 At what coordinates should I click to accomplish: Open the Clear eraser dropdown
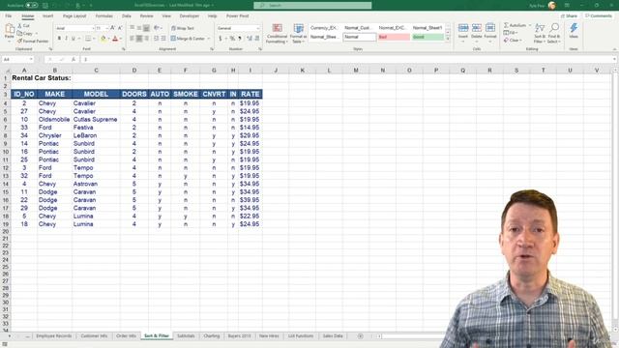513,41
